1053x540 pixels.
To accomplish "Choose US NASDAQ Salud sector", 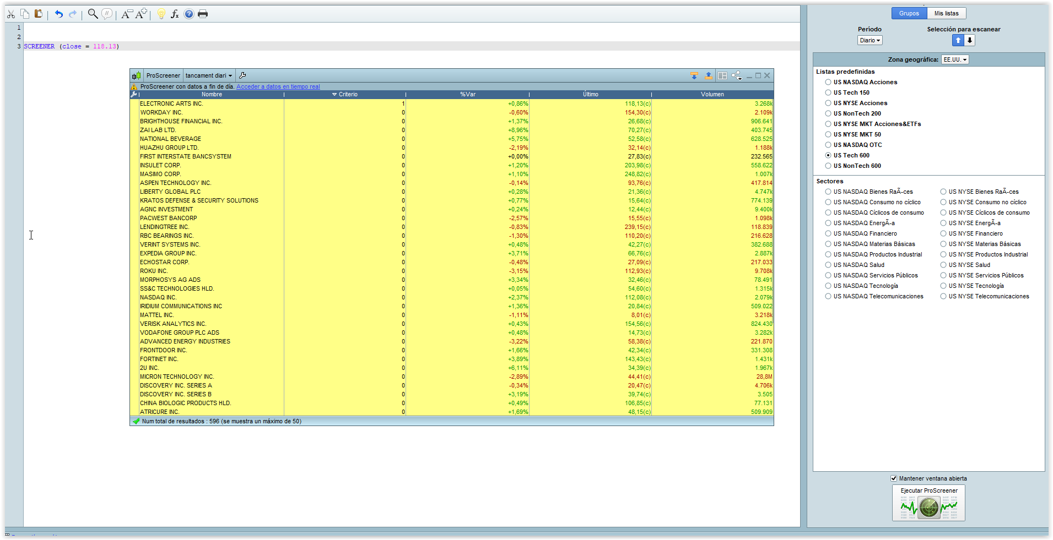I will 828,265.
